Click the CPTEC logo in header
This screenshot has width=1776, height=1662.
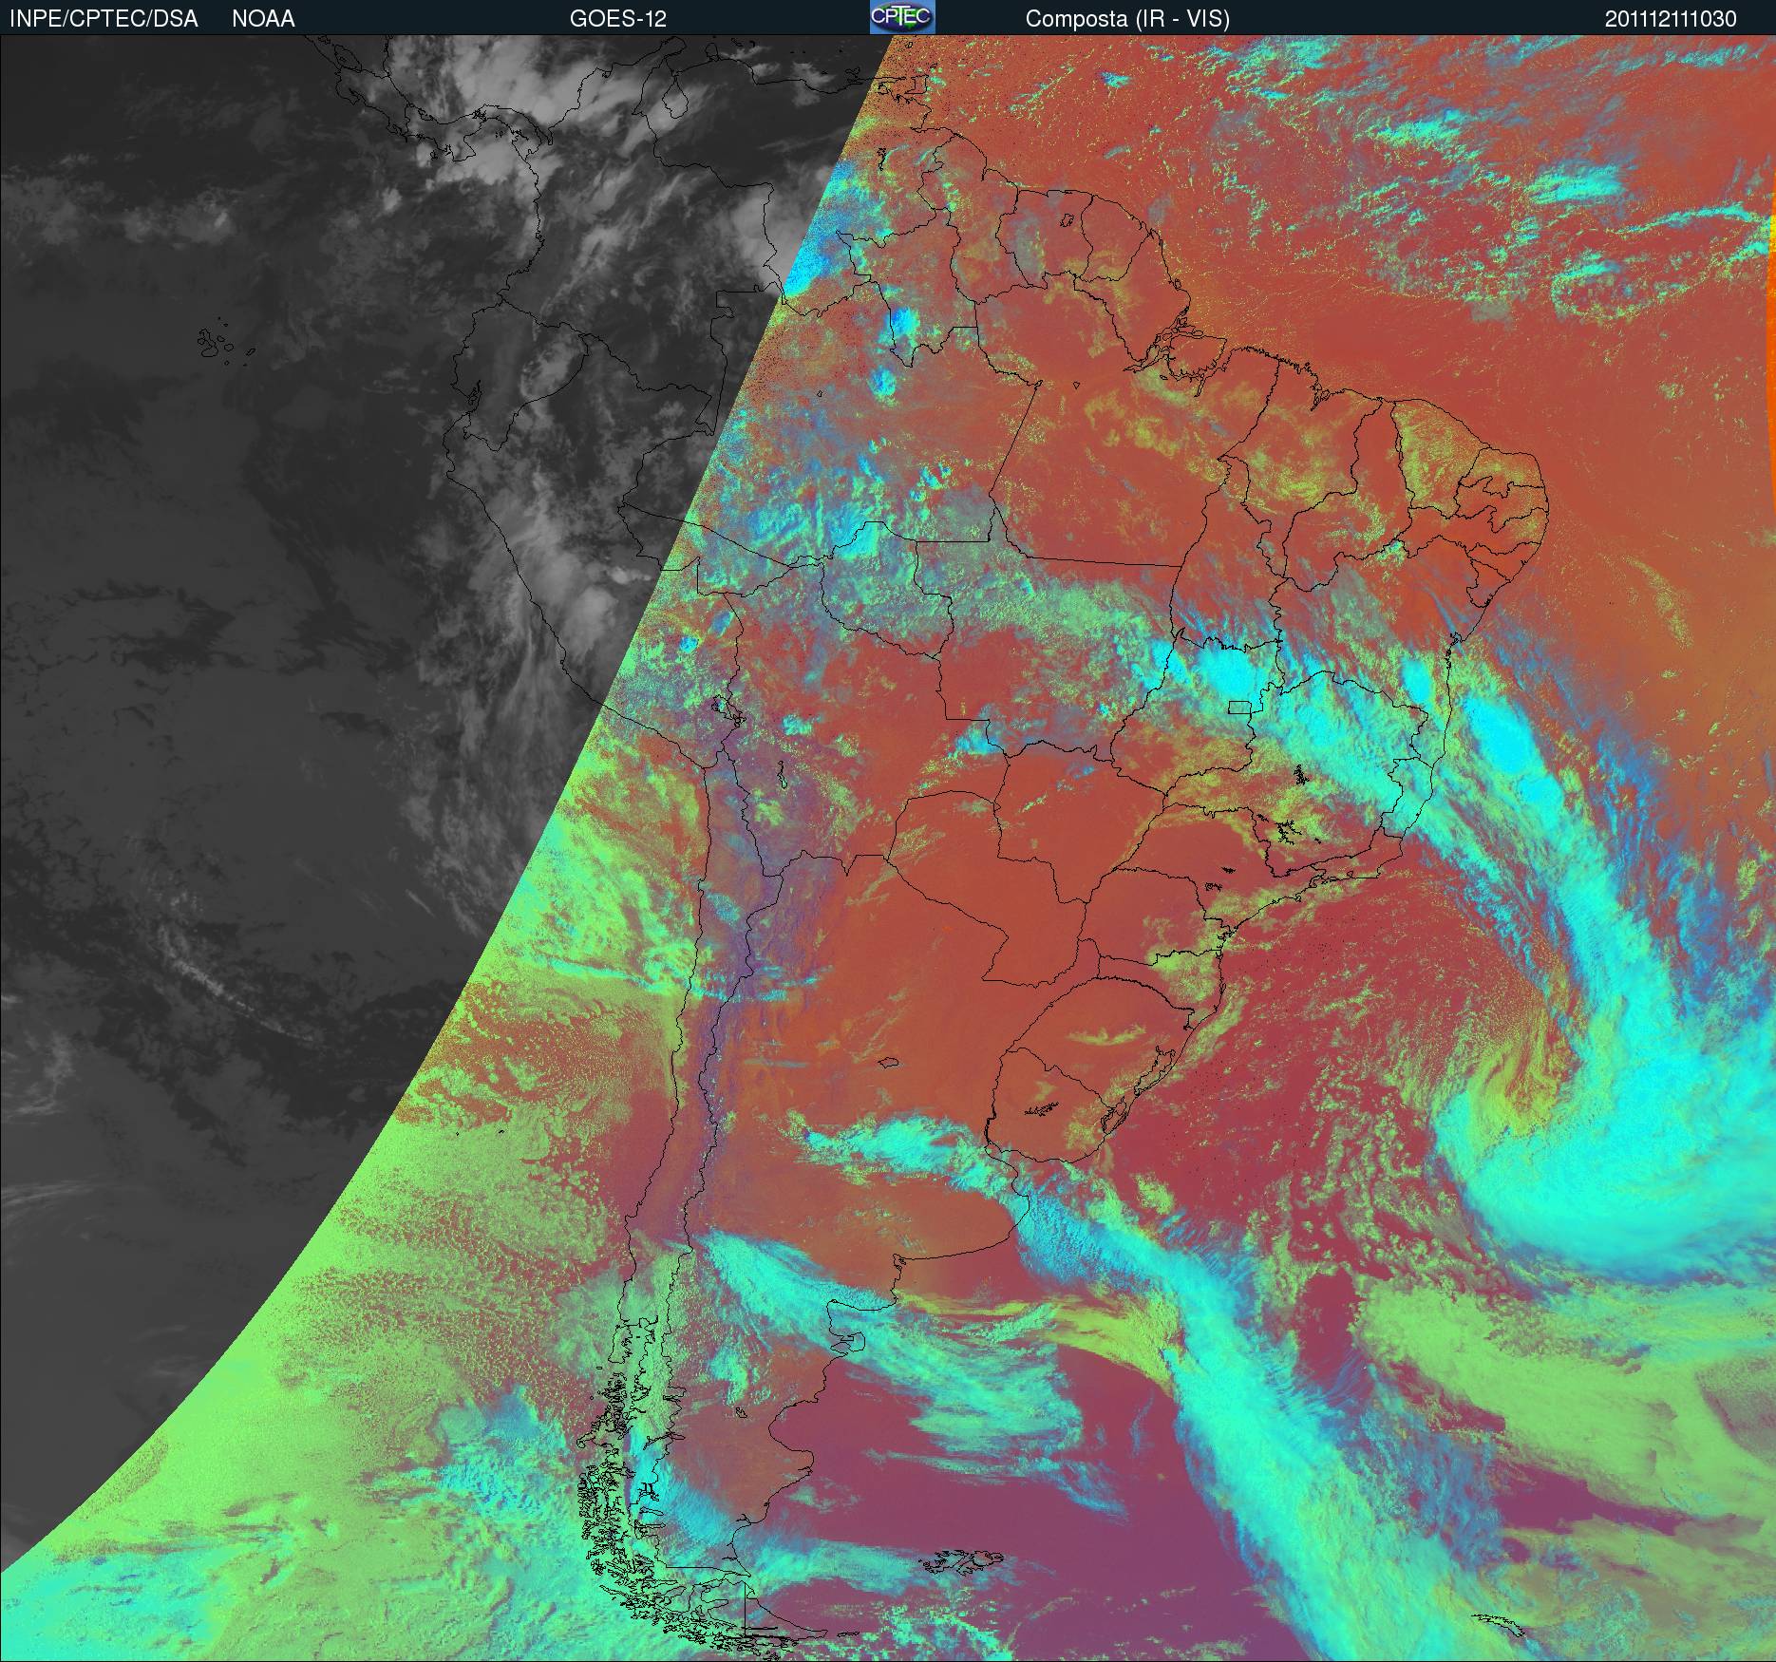coord(902,17)
